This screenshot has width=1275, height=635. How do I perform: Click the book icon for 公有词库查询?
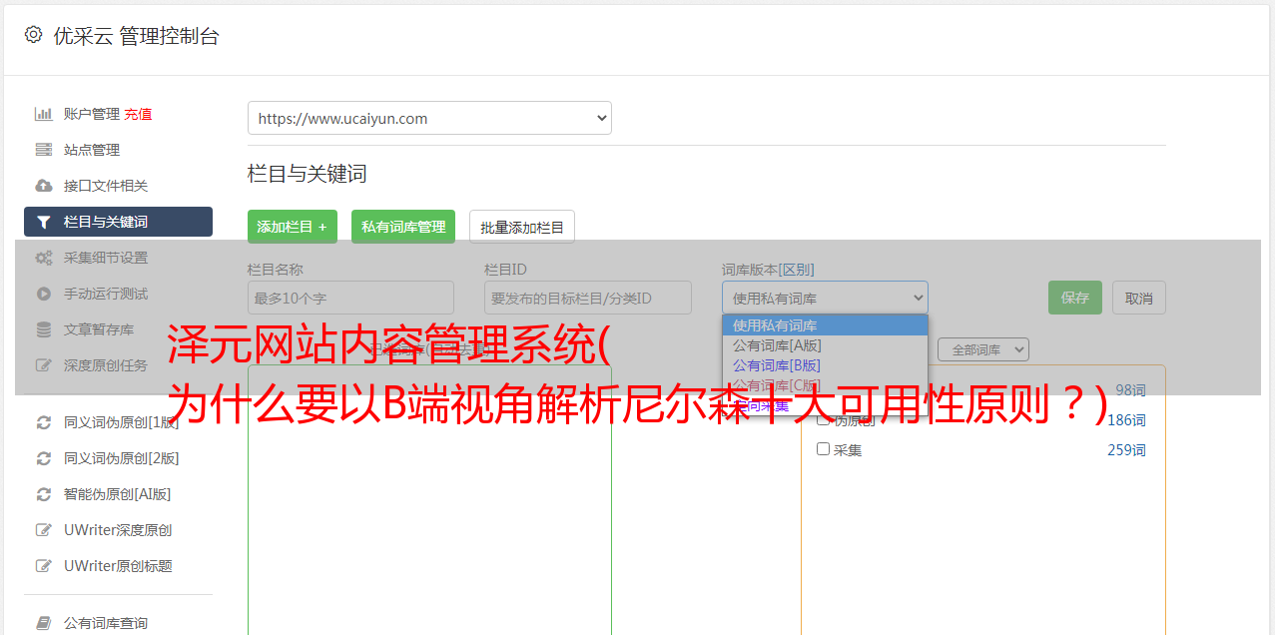click(44, 623)
